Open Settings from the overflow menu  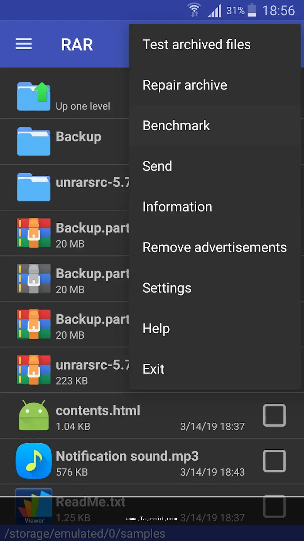[167, 288]
